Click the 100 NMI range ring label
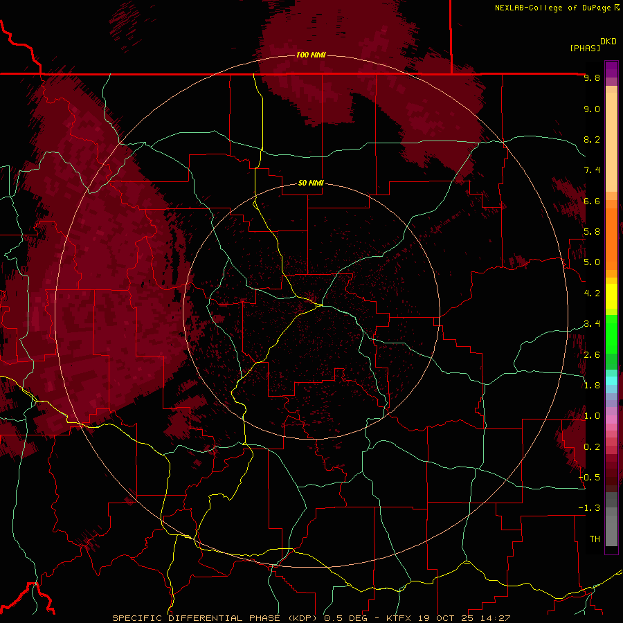Viewport: 623px width, 623px height. [311, 55]
